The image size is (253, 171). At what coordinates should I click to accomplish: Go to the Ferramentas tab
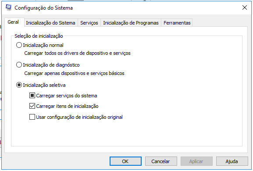tap(177, 23)
